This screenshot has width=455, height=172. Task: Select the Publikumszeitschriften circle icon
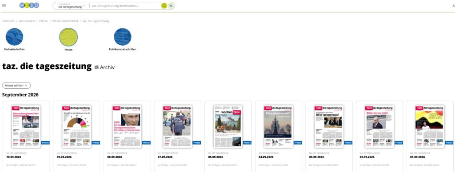123,37
